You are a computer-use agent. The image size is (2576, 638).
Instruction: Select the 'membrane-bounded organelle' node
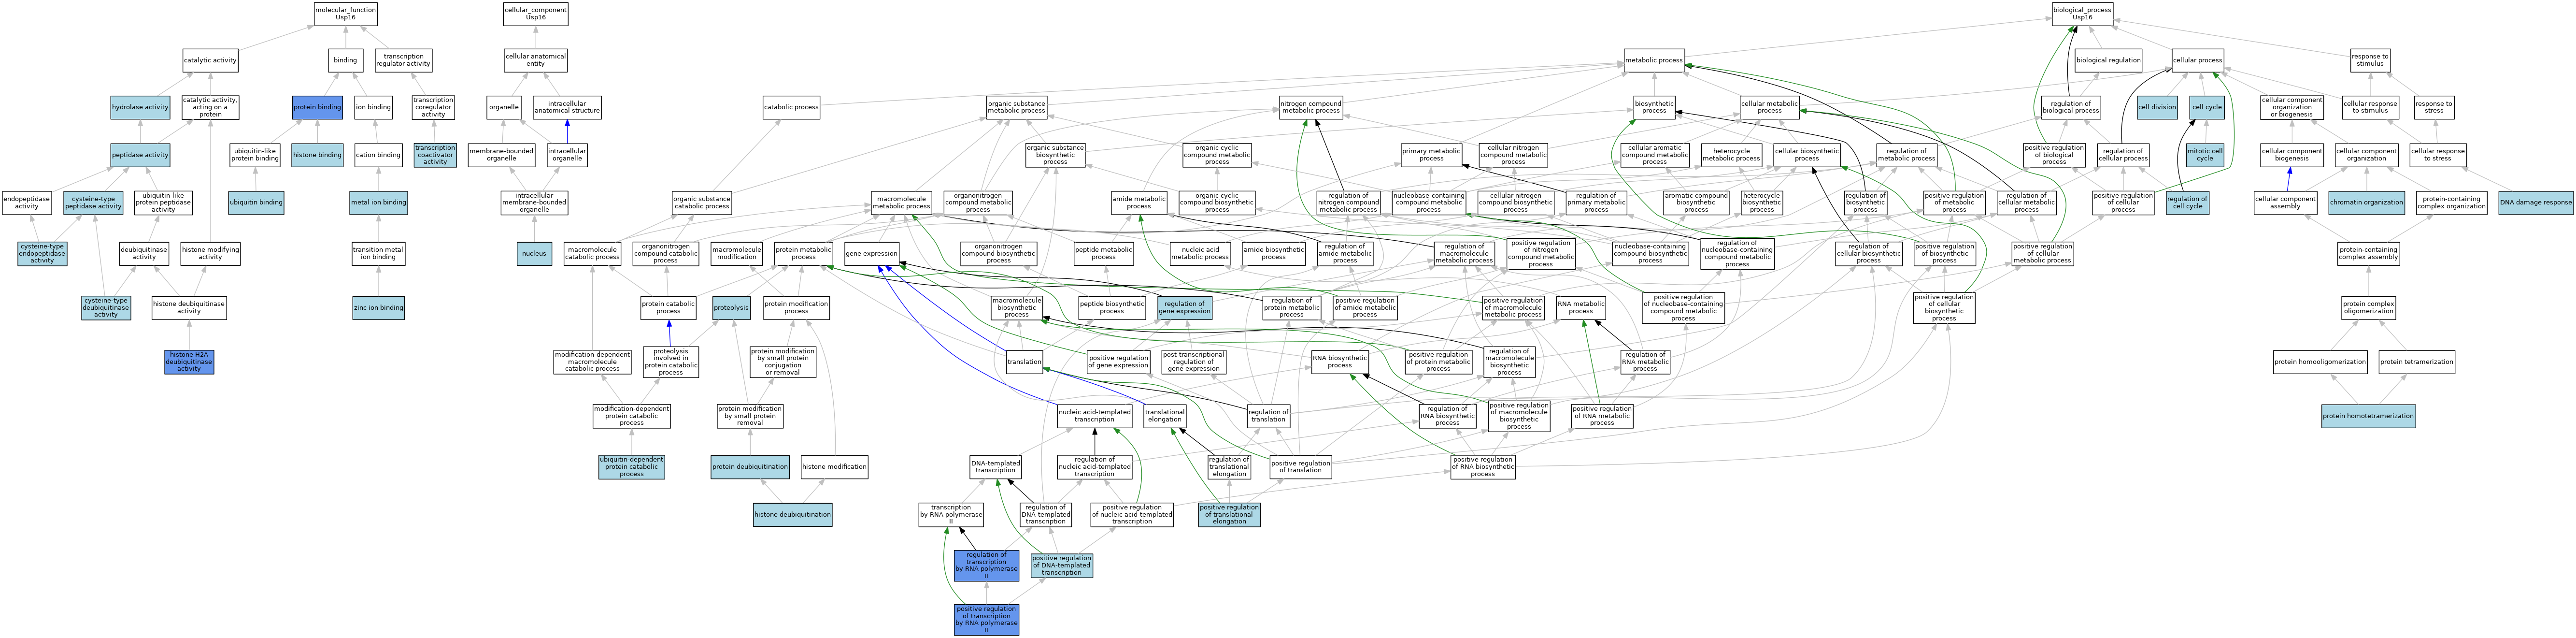(501, 155)
